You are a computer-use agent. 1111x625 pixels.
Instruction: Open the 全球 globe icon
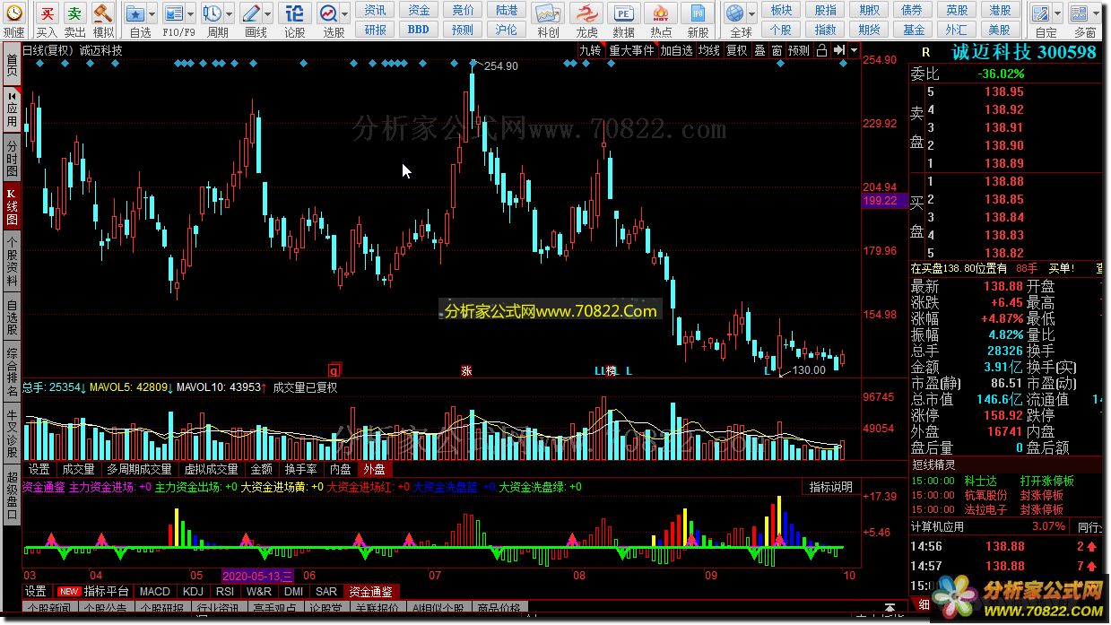point(735,13)
